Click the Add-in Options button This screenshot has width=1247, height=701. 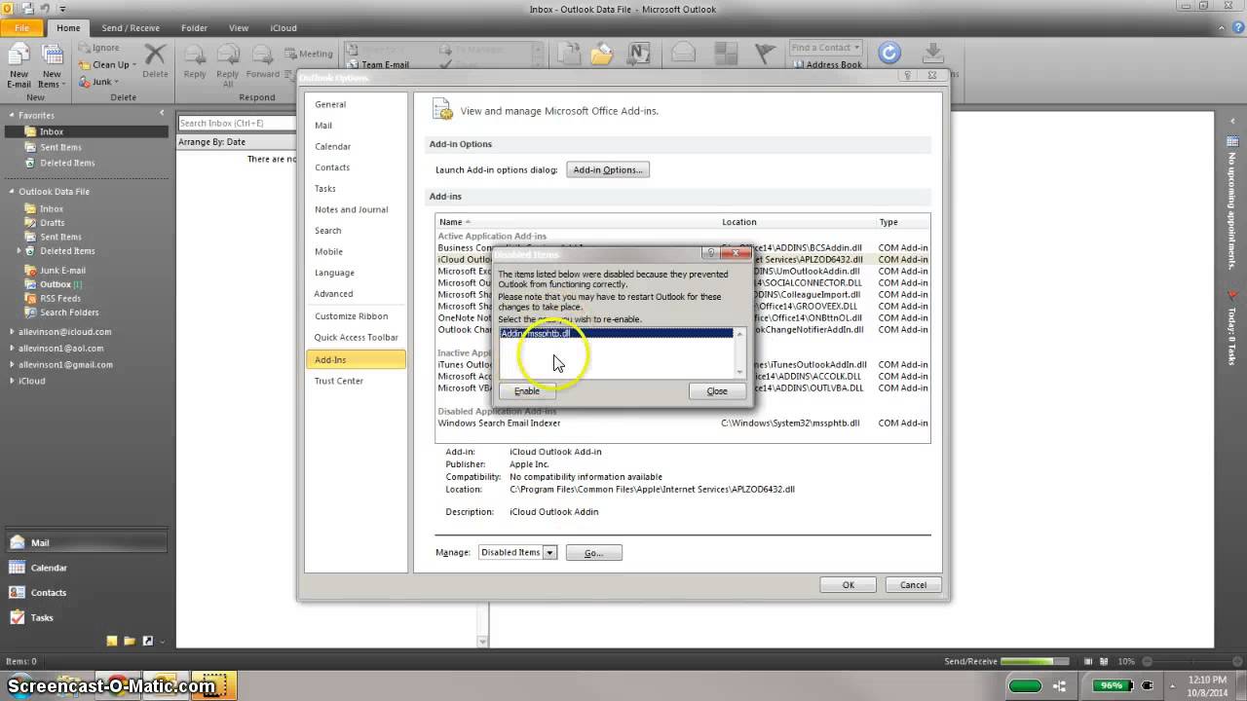(x=608, y=169)
